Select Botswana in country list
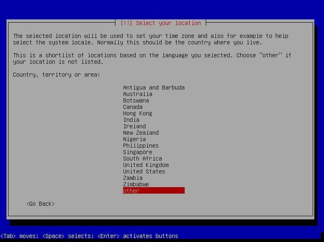The width and height of the screenshot is (324, 242). (x=136, y=101)
